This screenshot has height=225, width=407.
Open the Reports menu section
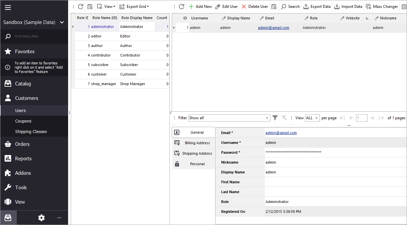click(x=23, y=159)
